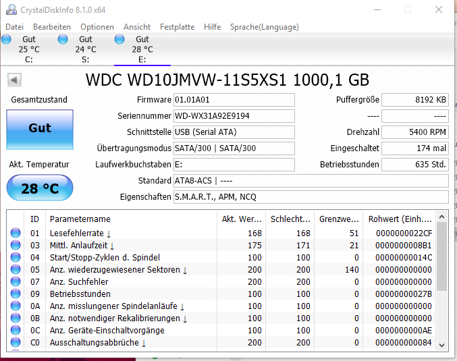
Task: Open the Datei menu
Action: point(15,27)
